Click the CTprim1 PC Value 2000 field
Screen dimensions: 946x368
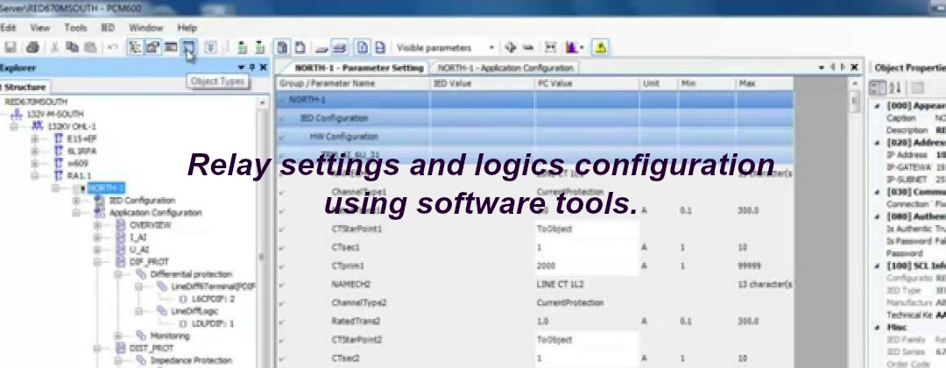click(586, 265)
